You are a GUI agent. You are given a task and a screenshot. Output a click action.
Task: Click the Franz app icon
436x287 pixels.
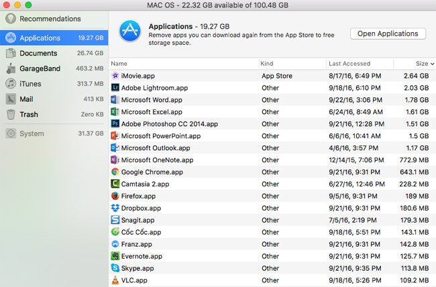pos(115,244)
